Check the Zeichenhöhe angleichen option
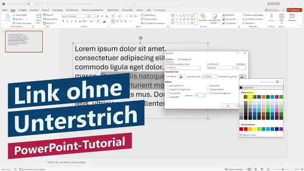Screen dimensions: 304x171 [208, 93]
